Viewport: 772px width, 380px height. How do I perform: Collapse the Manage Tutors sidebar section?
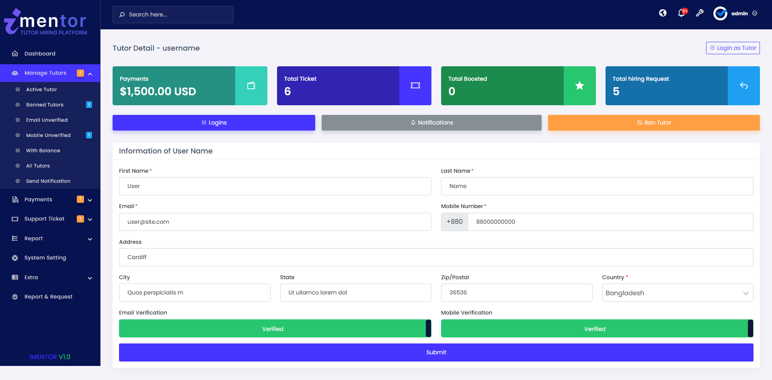90,73
